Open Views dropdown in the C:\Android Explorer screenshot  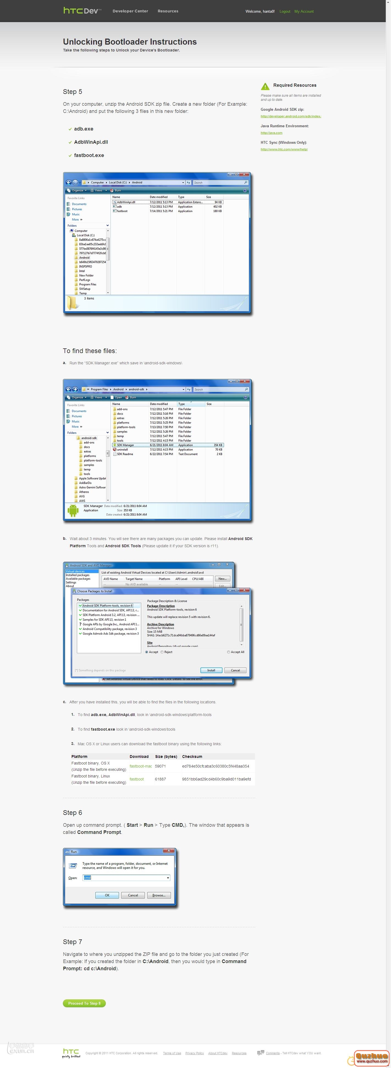(x=98, y=191)
